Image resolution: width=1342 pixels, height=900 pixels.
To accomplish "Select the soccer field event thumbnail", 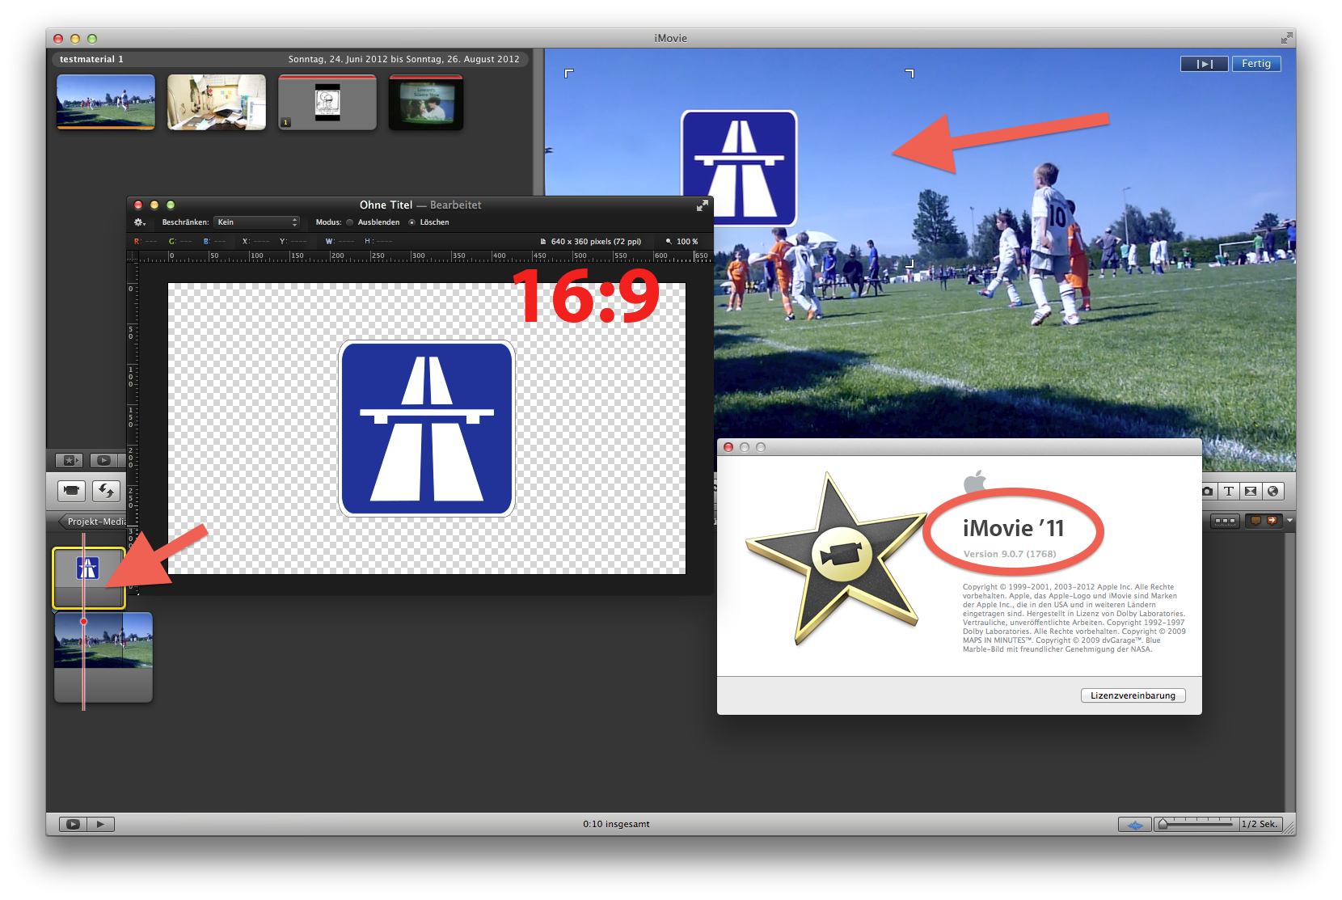I will pyautogui.click(x=106, y=102).
